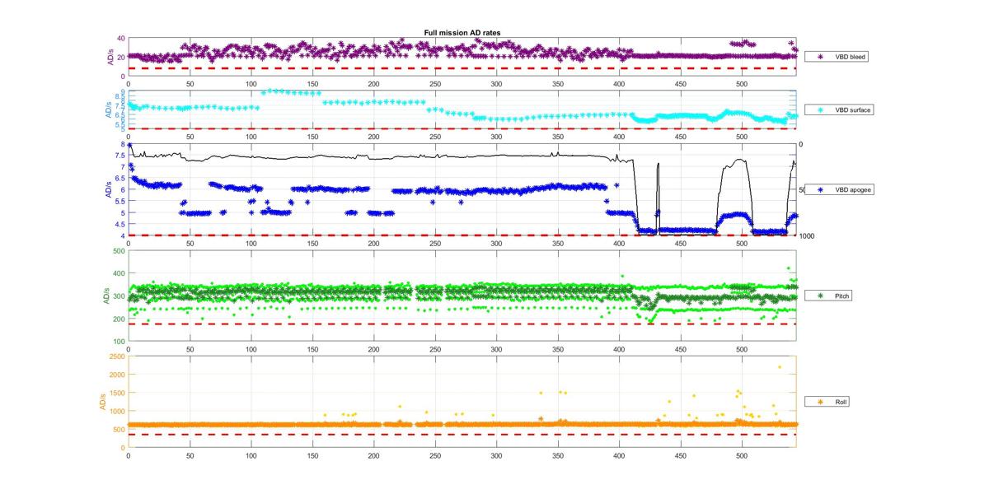Click the 6.5 tick on apogee y-axis
The width and height of the screenshot is (989, 503).
click(120, 179)
